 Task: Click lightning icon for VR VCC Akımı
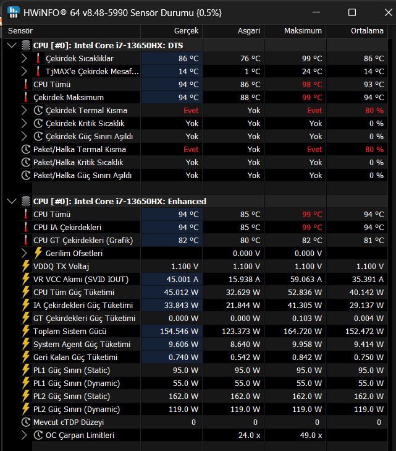[x=26, y=279]
